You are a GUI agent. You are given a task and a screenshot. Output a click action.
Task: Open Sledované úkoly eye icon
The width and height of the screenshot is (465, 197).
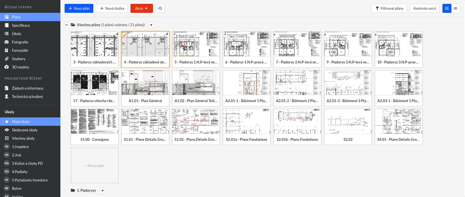click(x=7, y=130)
